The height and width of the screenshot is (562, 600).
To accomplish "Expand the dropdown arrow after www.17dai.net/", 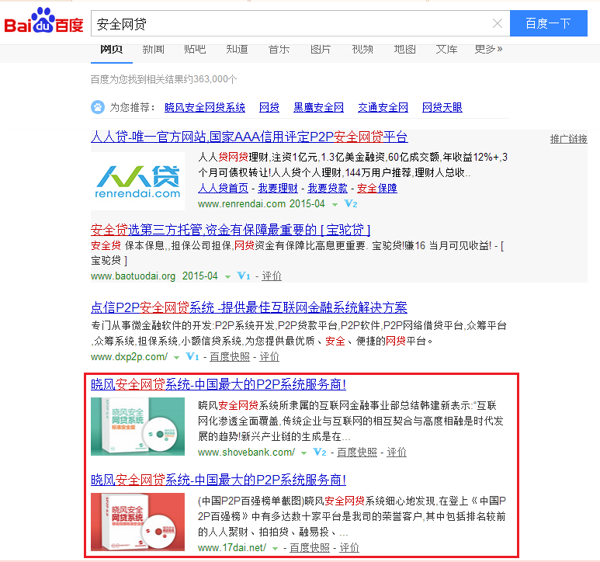I will (275, 549).
